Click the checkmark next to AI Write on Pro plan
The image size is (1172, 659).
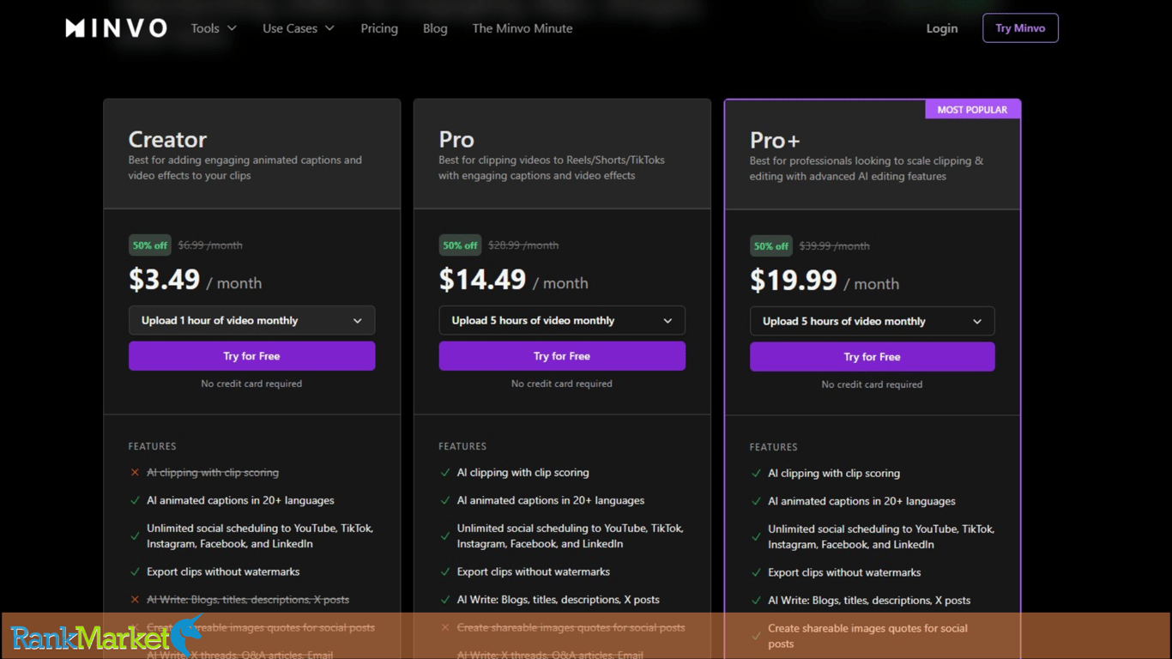(x=445, y=600)
